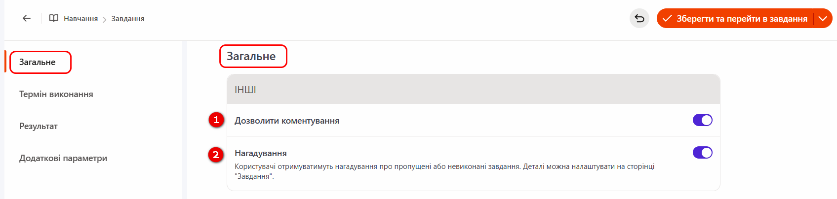This screenshot has width=837, height=199.
Task: Open the Навчання breadcrumb link
Action: pos(80,19)
